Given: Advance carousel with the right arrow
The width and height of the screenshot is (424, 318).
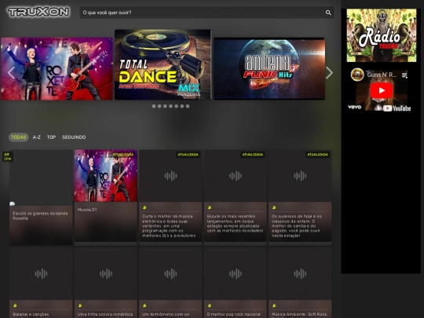Looking at the screenshot, I should pyautogui.click(x=329, y=73).
